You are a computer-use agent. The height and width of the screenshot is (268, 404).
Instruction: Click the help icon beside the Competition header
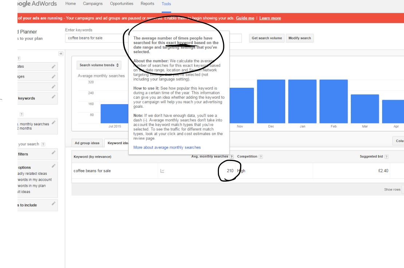(261, 157)
